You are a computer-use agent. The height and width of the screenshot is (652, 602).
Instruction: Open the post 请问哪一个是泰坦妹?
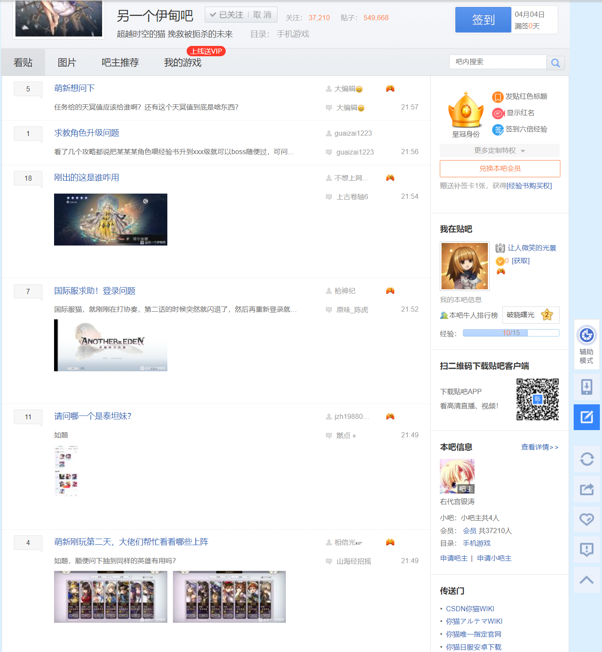tap(93, 416)
